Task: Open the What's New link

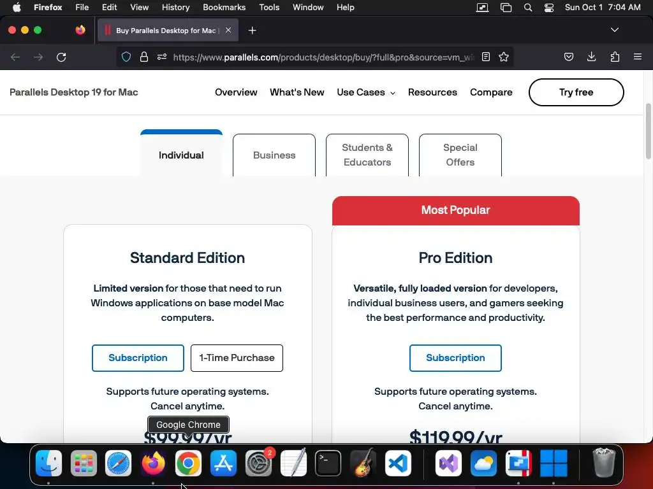Action: (x=297, y=92)
